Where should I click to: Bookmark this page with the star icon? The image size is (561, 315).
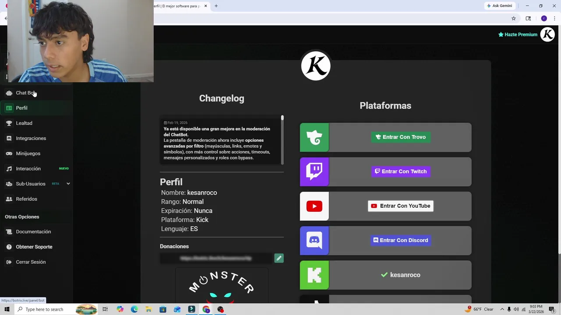(x=514, y=18)
